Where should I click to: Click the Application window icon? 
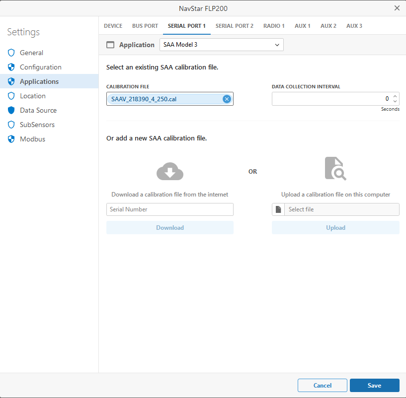(x=110, y=45)
